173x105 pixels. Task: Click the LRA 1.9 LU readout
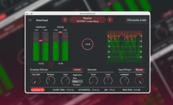[109, 90]
